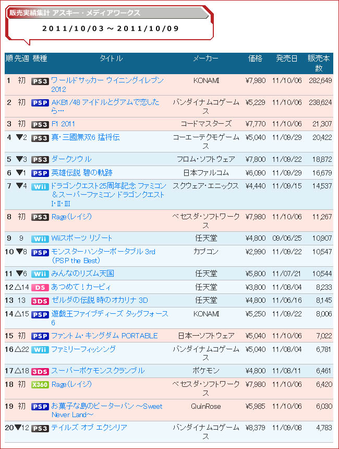339x449 pixels.
Task: Click the 販売本数 column header
Action: (319, 63)
